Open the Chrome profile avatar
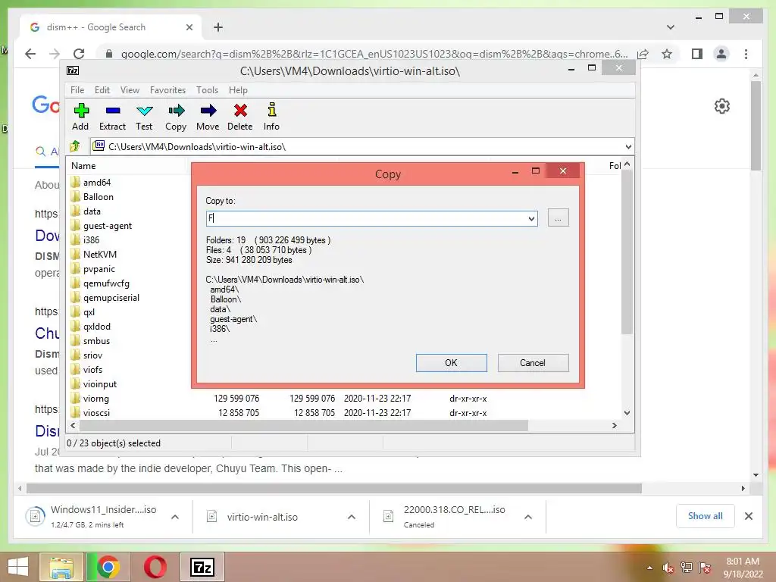Screen dimensions: 776x582 721,54
